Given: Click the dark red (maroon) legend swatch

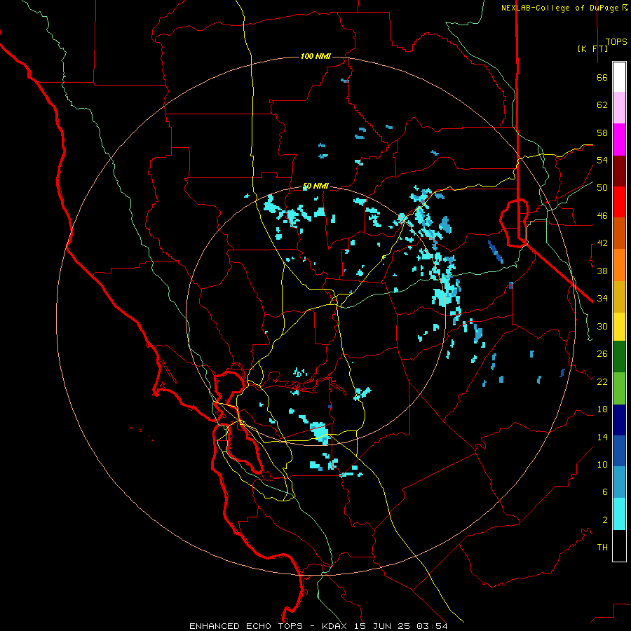Looking at the screenshot, I should coord(619,171).
